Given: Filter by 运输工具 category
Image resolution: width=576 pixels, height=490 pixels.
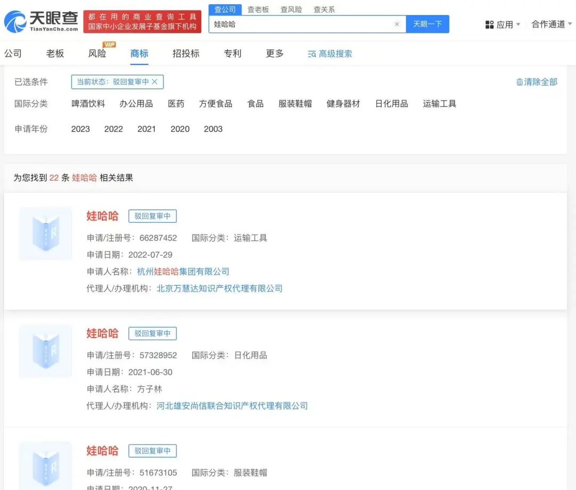Looking at the screenshot, I should [x=439, y=103].
